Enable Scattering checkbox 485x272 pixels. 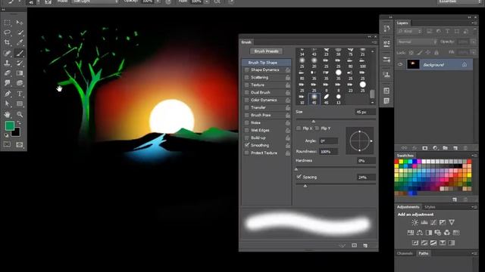(246, 77)
